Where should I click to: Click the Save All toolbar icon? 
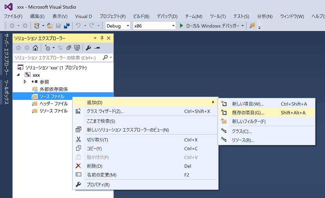click(67, 26)
